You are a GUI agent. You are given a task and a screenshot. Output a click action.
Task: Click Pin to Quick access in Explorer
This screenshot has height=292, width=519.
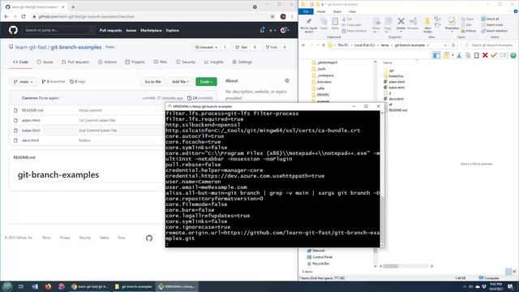coord(308,25)
